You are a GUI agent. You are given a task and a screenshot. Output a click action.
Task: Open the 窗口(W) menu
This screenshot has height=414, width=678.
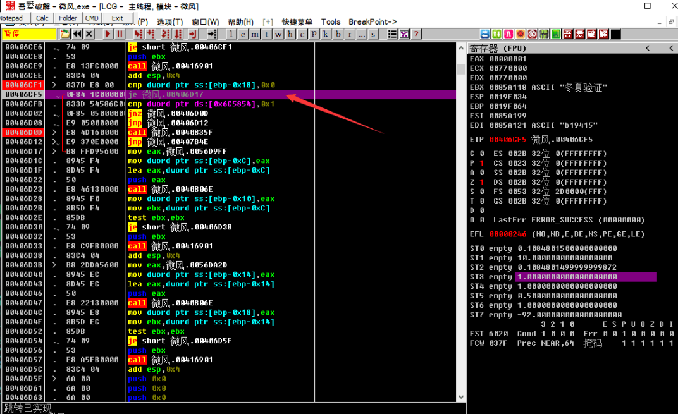point(205,22)
